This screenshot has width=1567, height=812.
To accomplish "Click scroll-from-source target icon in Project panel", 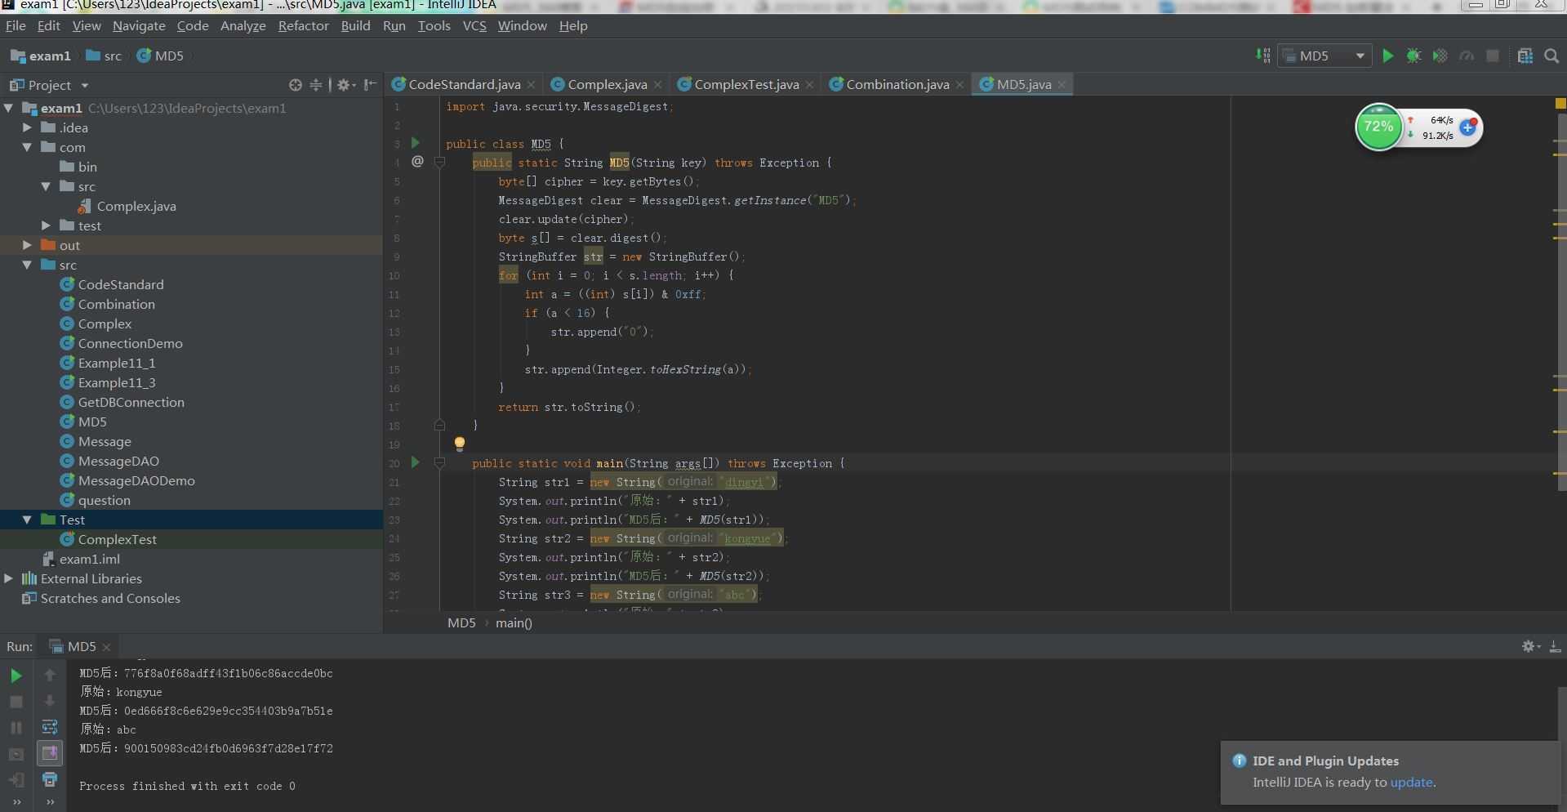I will (x=295, y=85).
